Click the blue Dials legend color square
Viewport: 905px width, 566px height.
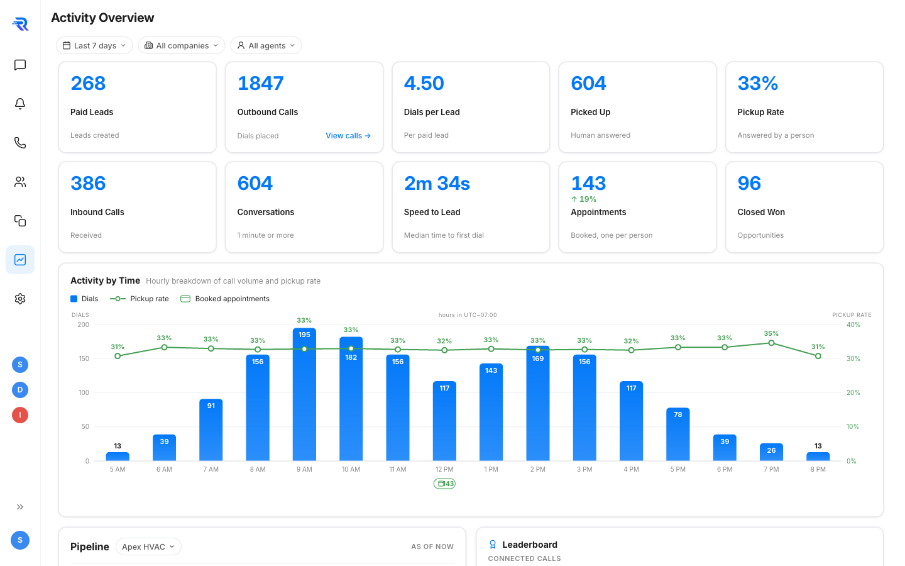(74, 299)
